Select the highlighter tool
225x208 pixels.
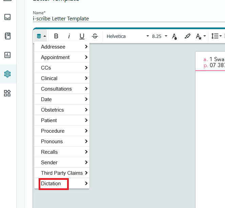click(x=187, y=36)
